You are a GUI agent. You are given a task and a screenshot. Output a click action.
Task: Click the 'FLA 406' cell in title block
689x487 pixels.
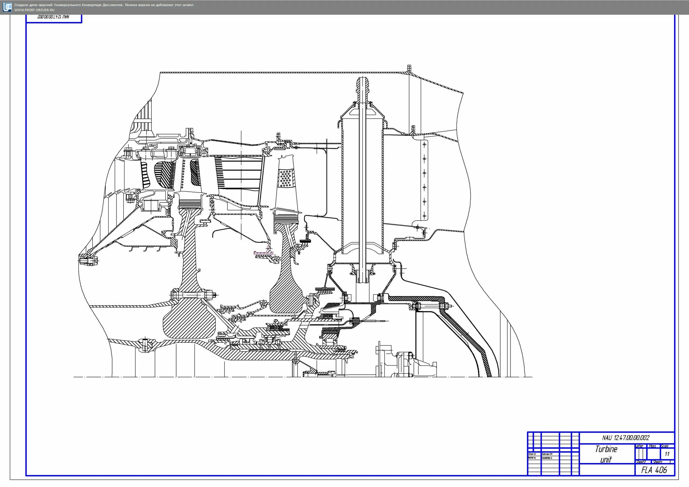(654, 470)
